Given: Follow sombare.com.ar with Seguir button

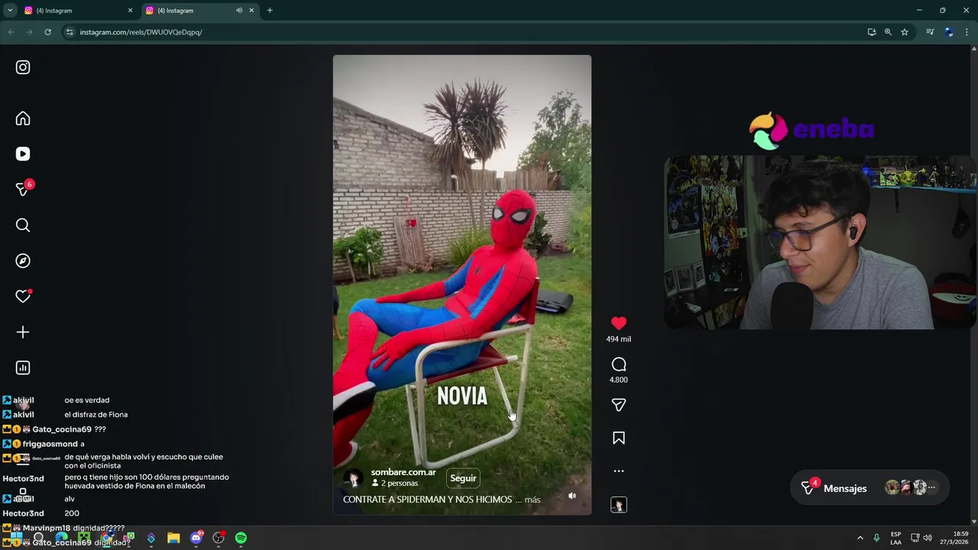Looking at the screenshot, I should click(x=463, y=478).
